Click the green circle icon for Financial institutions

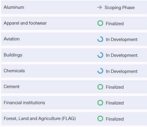[100, 103]
